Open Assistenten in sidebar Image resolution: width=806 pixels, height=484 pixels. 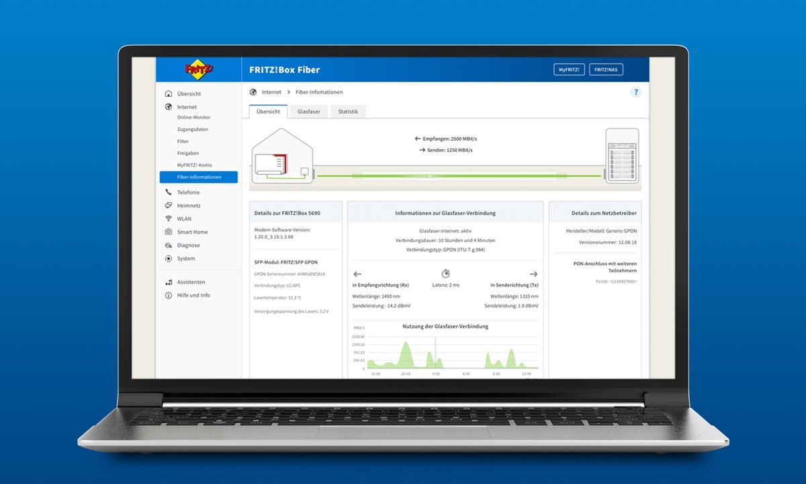coord(191,282)
